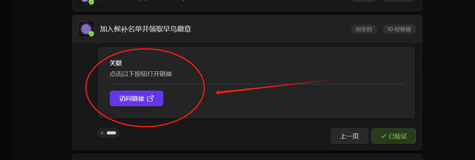Select the 完全的 status badge
This screenshot has width=475, height=160.
coord(364,29)
